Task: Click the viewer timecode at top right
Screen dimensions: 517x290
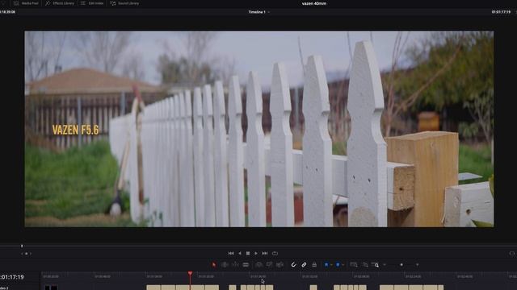Action: click(501, 12)
